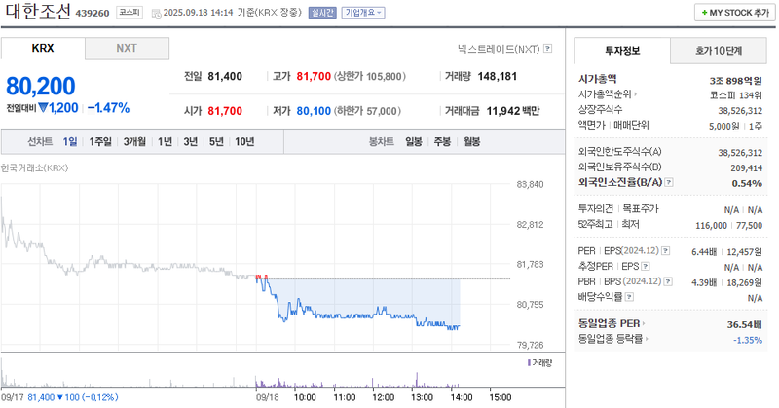Click help icon beside PER EPS(2024.12)
The width and height of the screenshot is (779, 408).
[x=666, y=251]
